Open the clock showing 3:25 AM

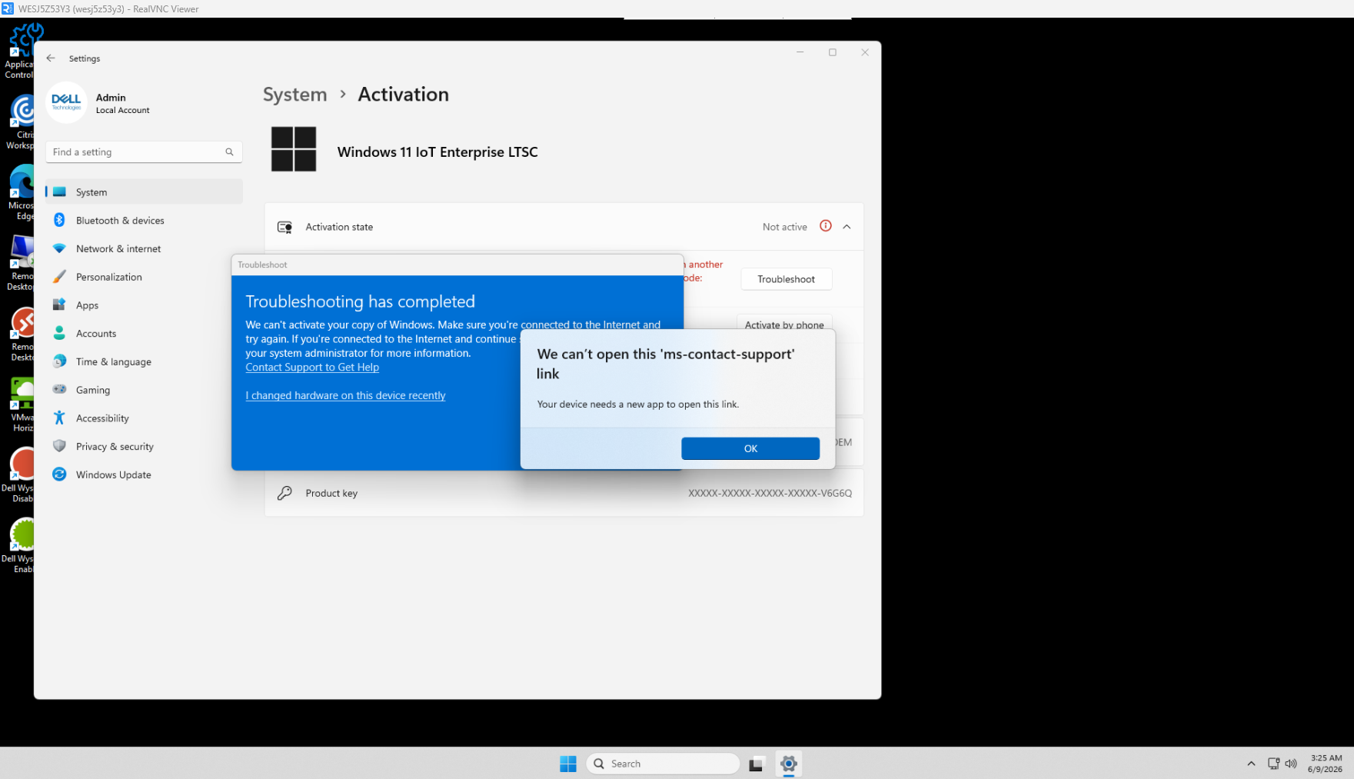[x=1326, y=764]
